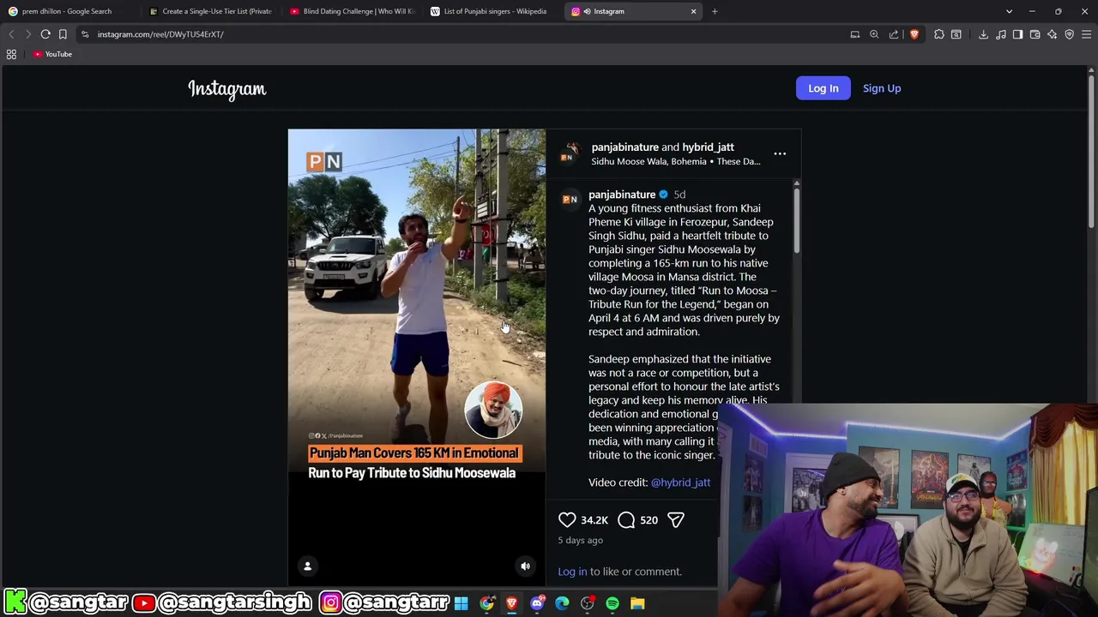The width and height of the screenshot is (1098, 617).
Task: Click the 520 comments count
Action: click(x=649, y=520)
